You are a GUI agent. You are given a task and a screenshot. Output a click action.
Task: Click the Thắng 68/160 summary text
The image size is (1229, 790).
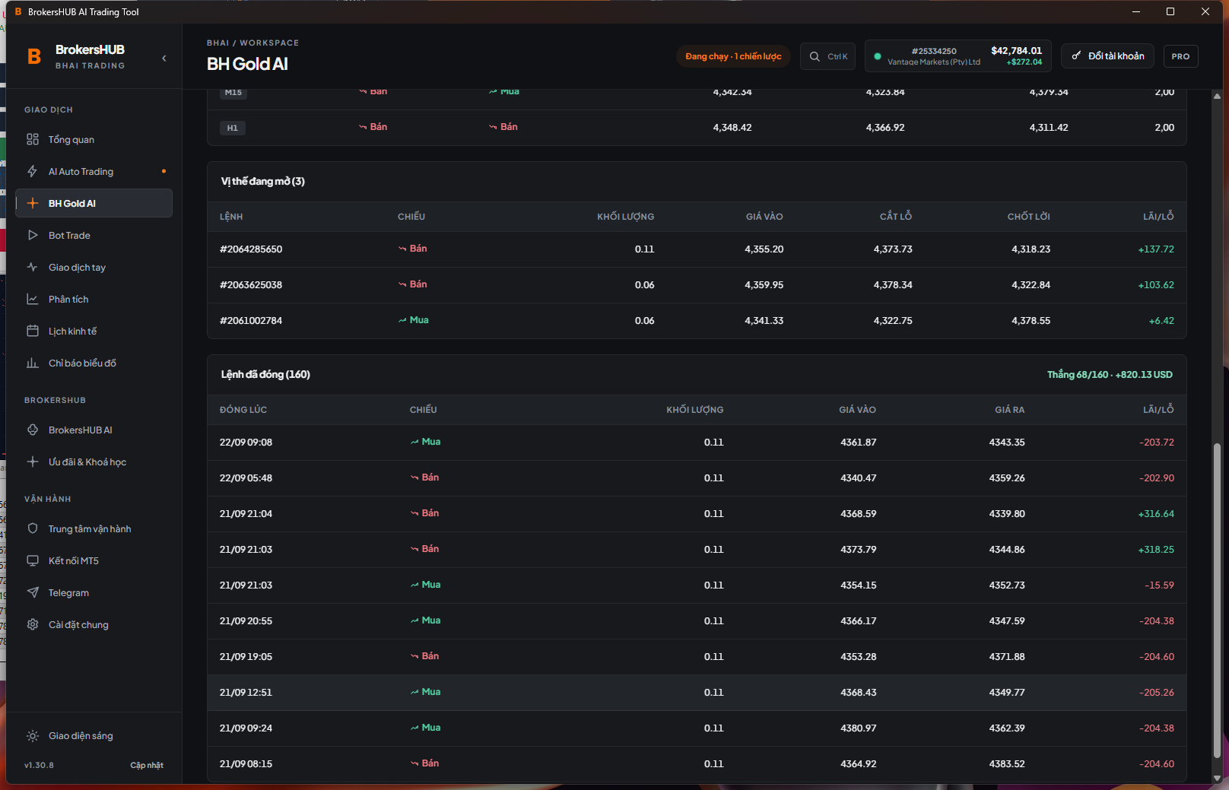[x=1110, y=375]
